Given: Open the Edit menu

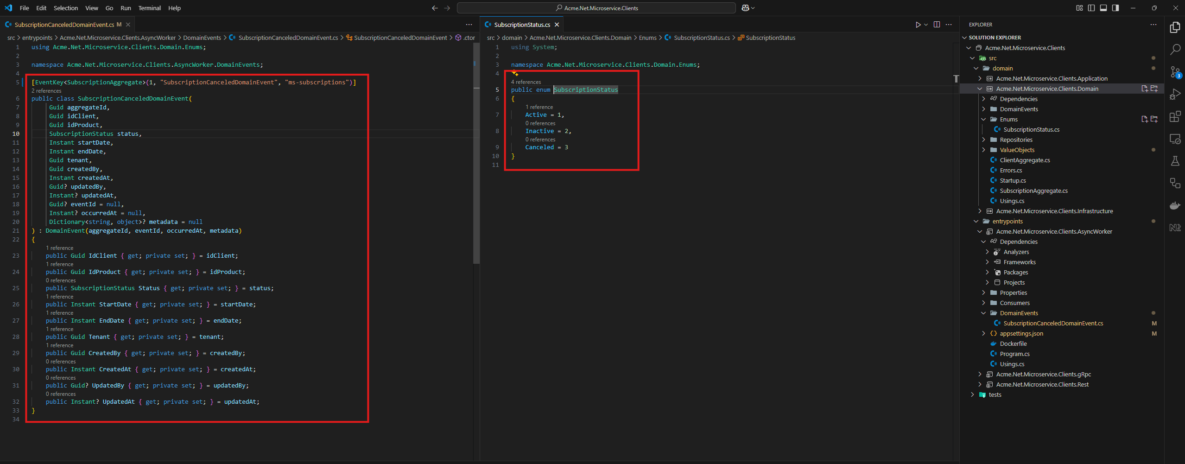Looking at the screenshot, I should 41,8.
